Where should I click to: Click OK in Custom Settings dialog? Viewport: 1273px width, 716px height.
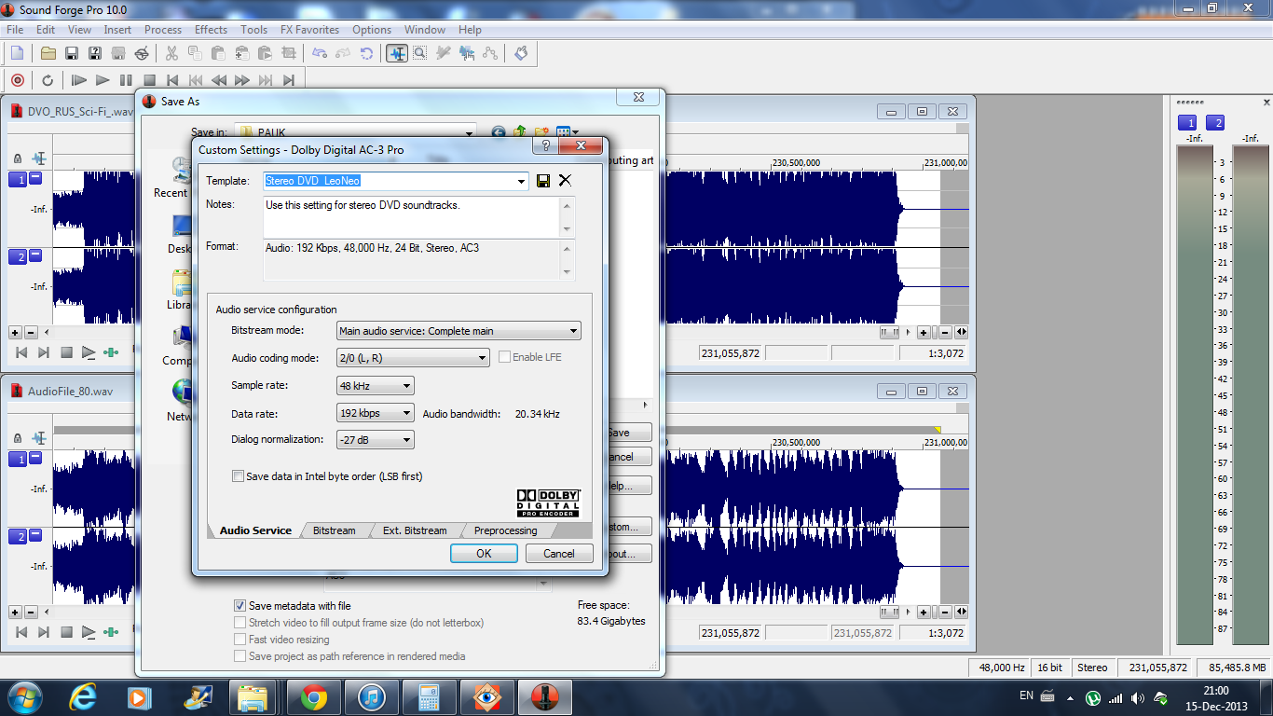pos(484,553)
